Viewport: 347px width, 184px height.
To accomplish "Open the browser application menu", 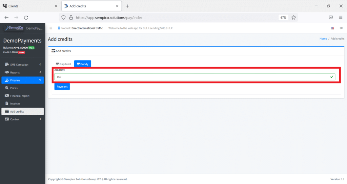I will click(x=341, y=18).
